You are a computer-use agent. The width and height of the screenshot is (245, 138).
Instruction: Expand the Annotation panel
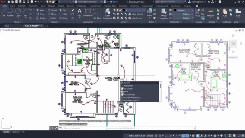click(89, 22)
